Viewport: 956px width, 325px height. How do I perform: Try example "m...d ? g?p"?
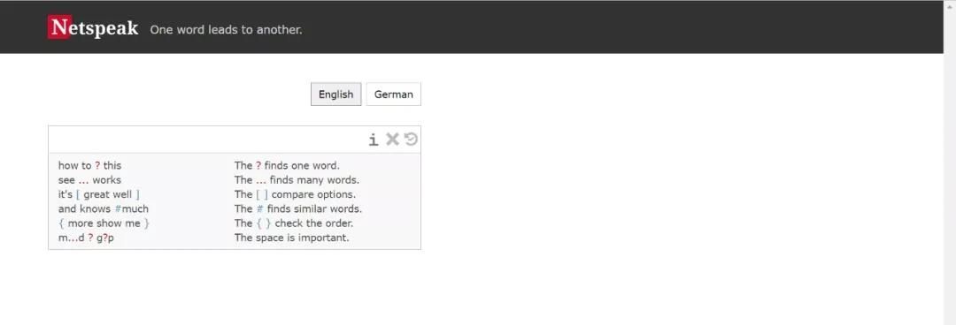point(86,238)
